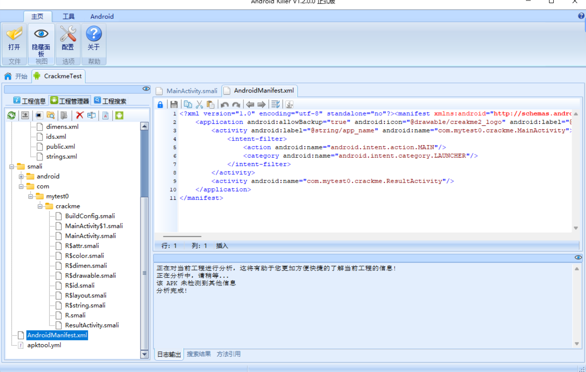Select the CrackmeTest project tab
Screen dimensions: 586x372
tap(58, 76)
